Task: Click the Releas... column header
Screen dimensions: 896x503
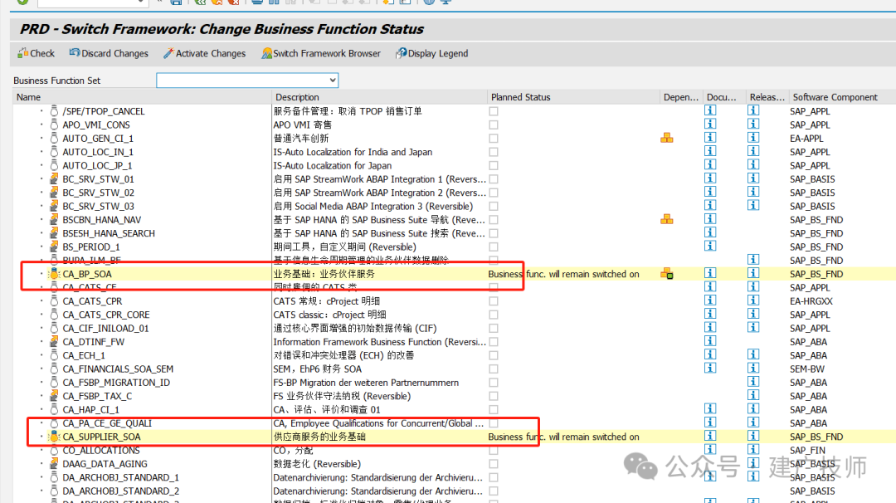Action: pos(767,97)
